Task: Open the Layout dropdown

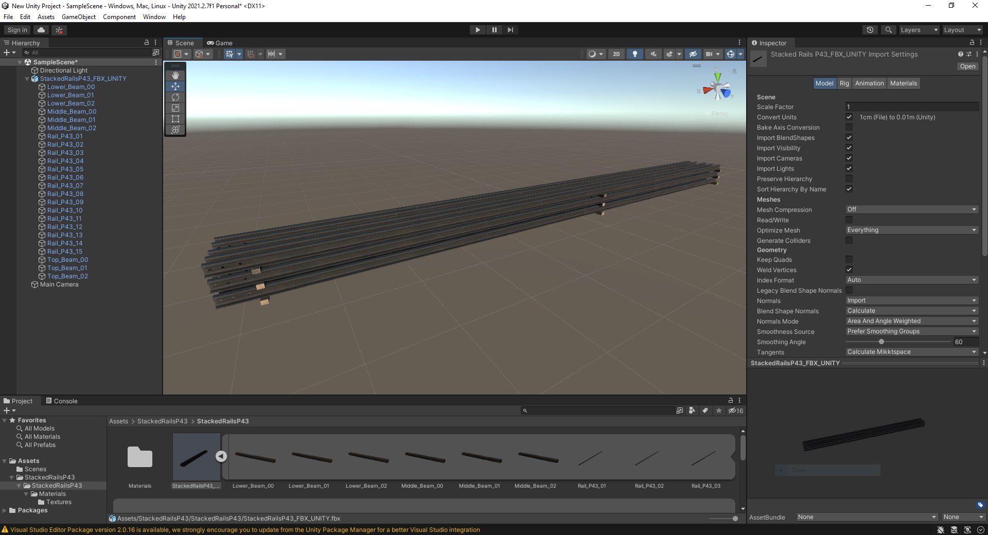Action: (x=962, y=30)
